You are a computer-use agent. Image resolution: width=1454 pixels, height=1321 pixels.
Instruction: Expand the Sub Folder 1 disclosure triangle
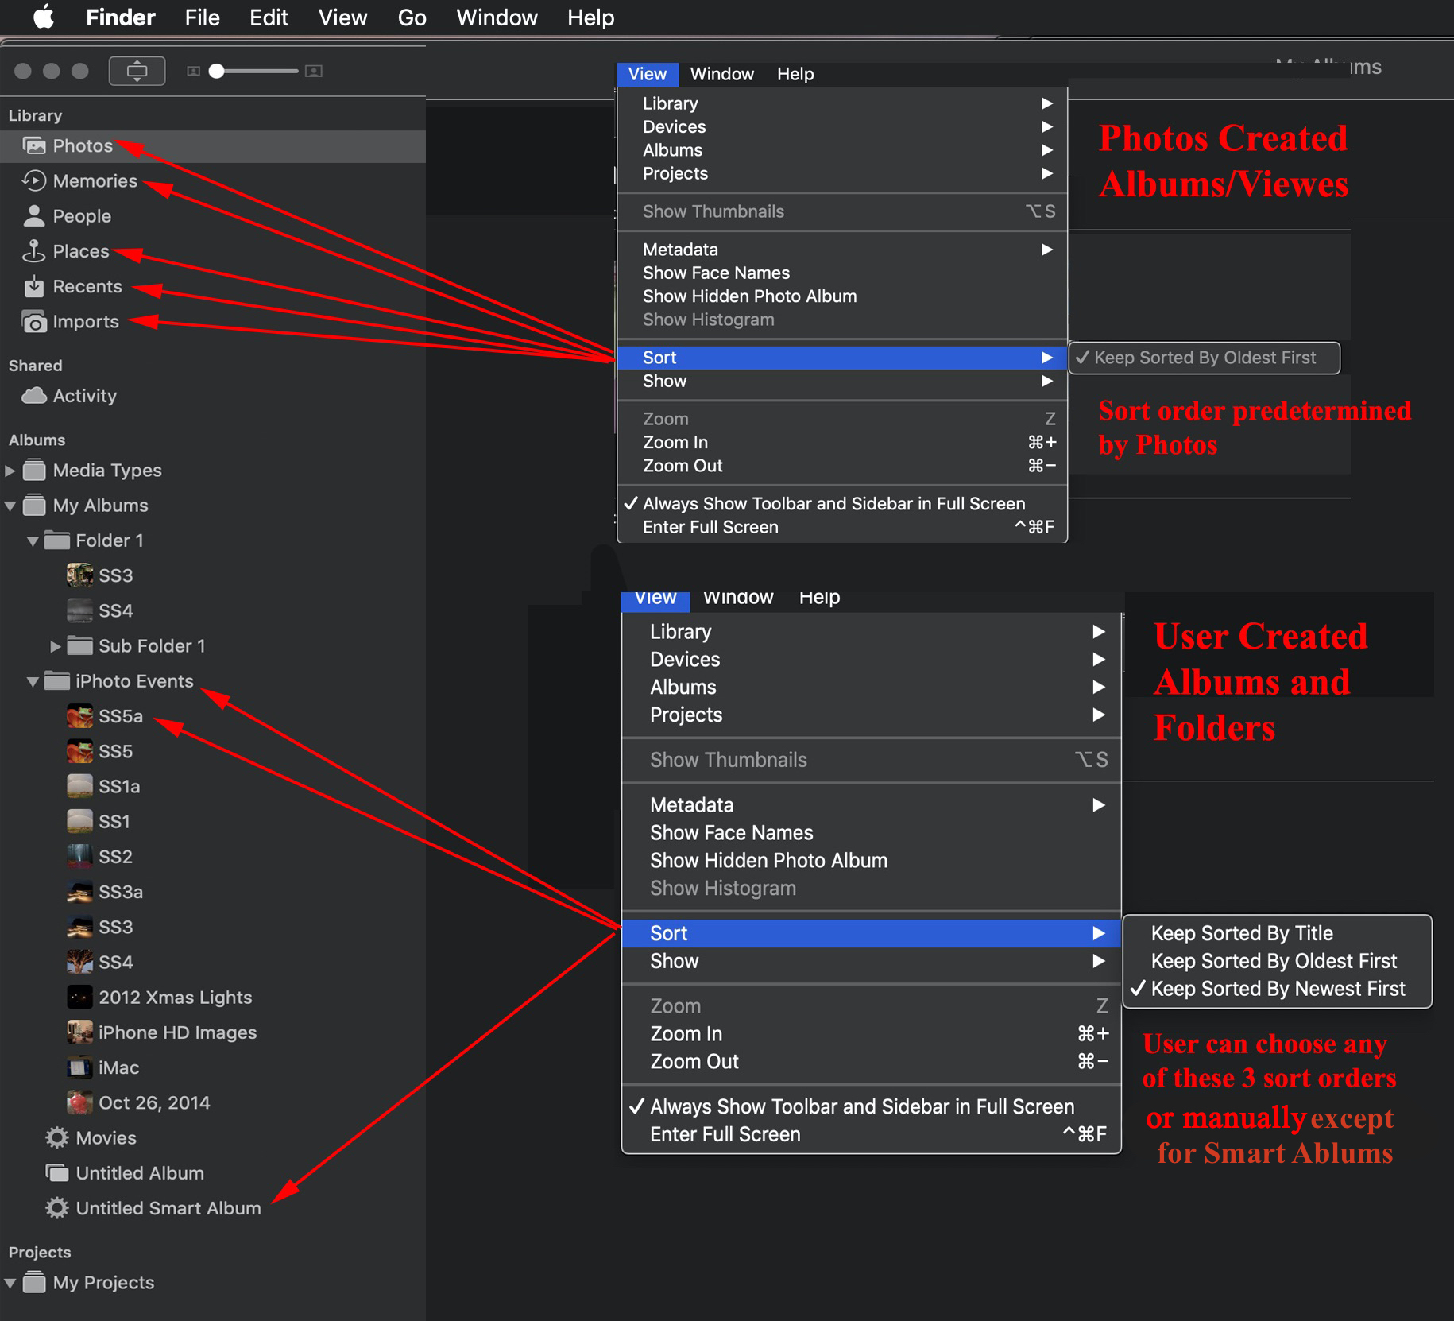[56, 646]
